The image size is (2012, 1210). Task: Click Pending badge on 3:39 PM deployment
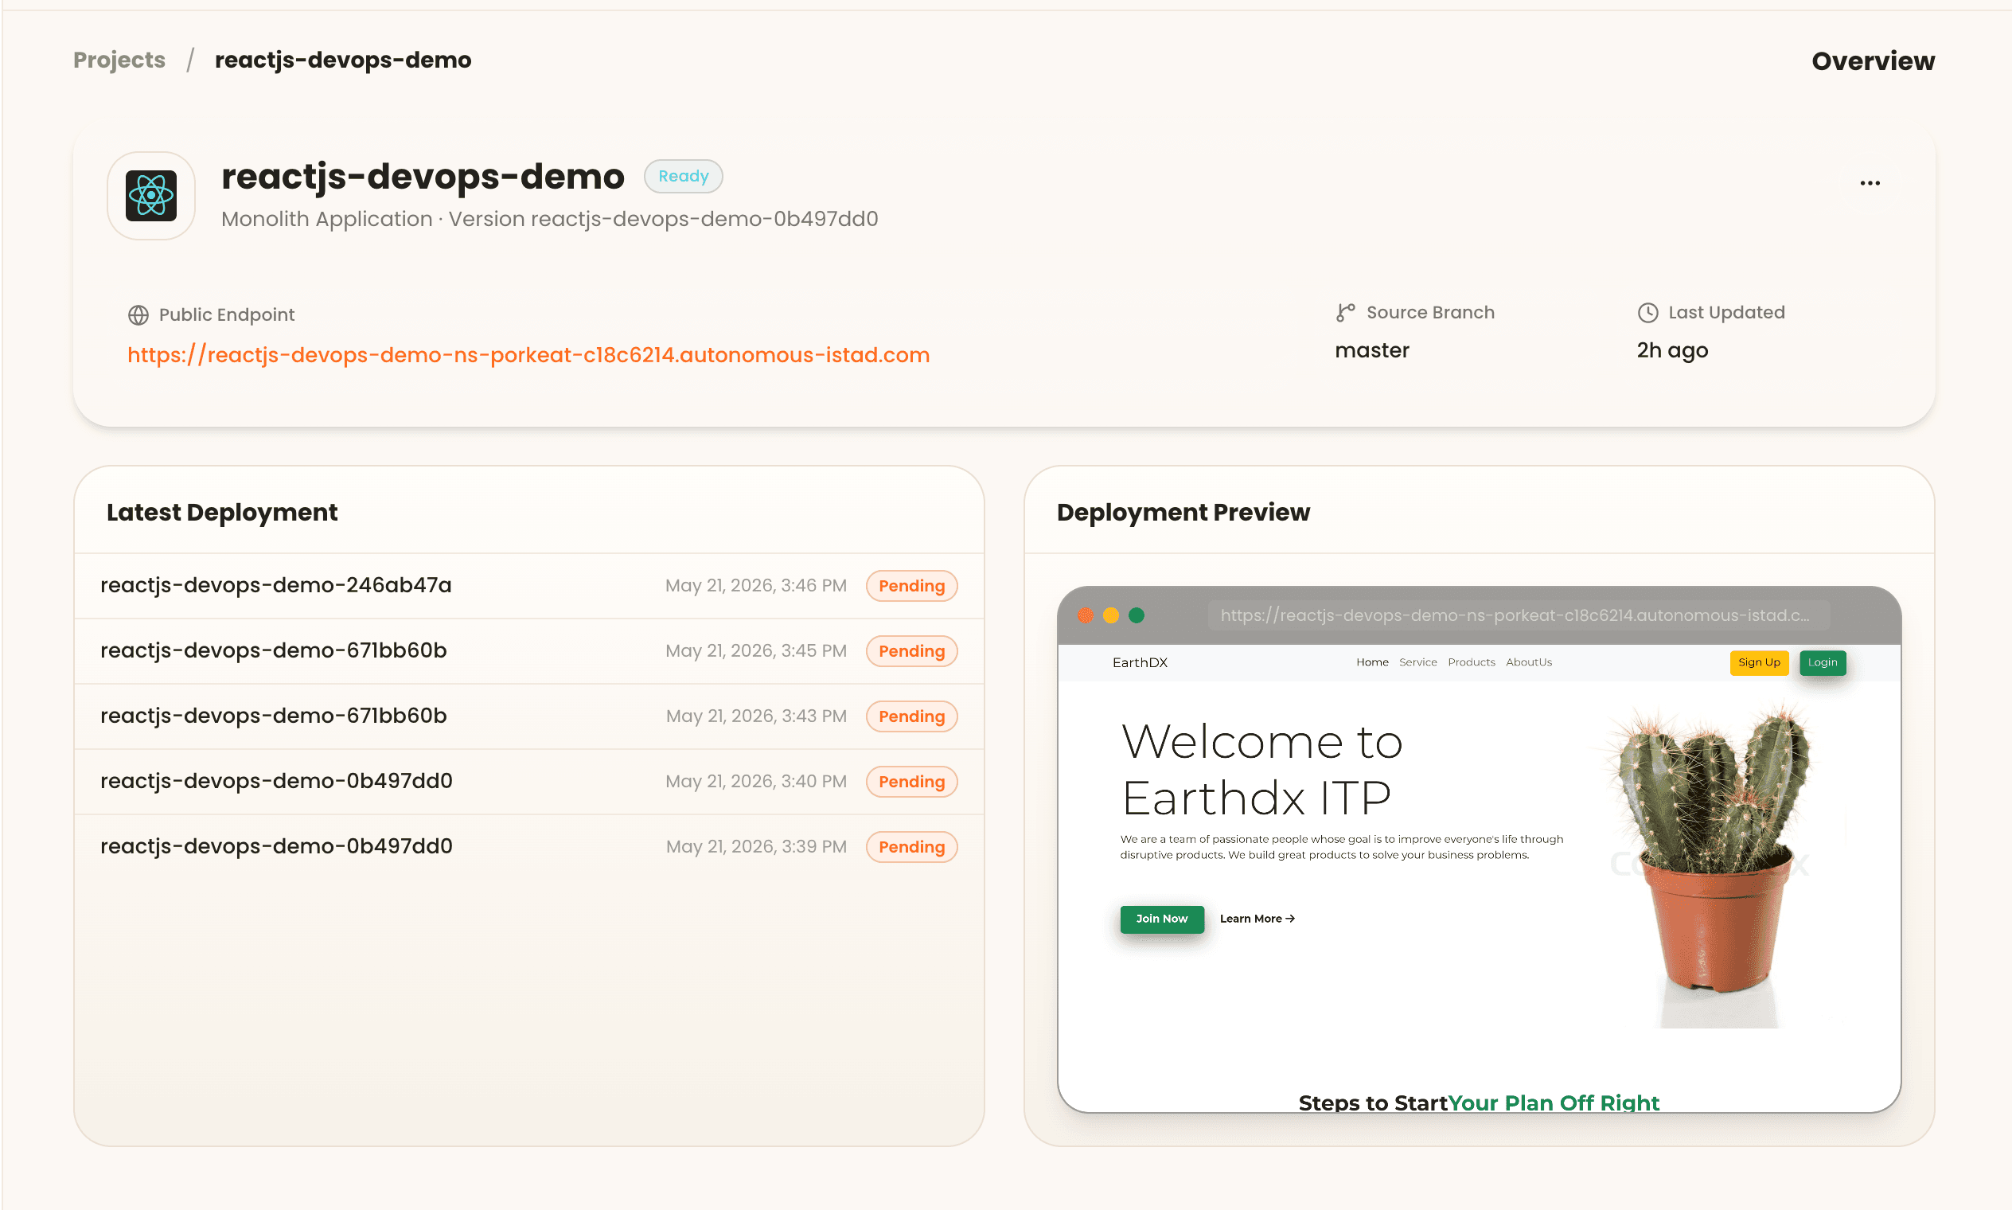[911, 846]
